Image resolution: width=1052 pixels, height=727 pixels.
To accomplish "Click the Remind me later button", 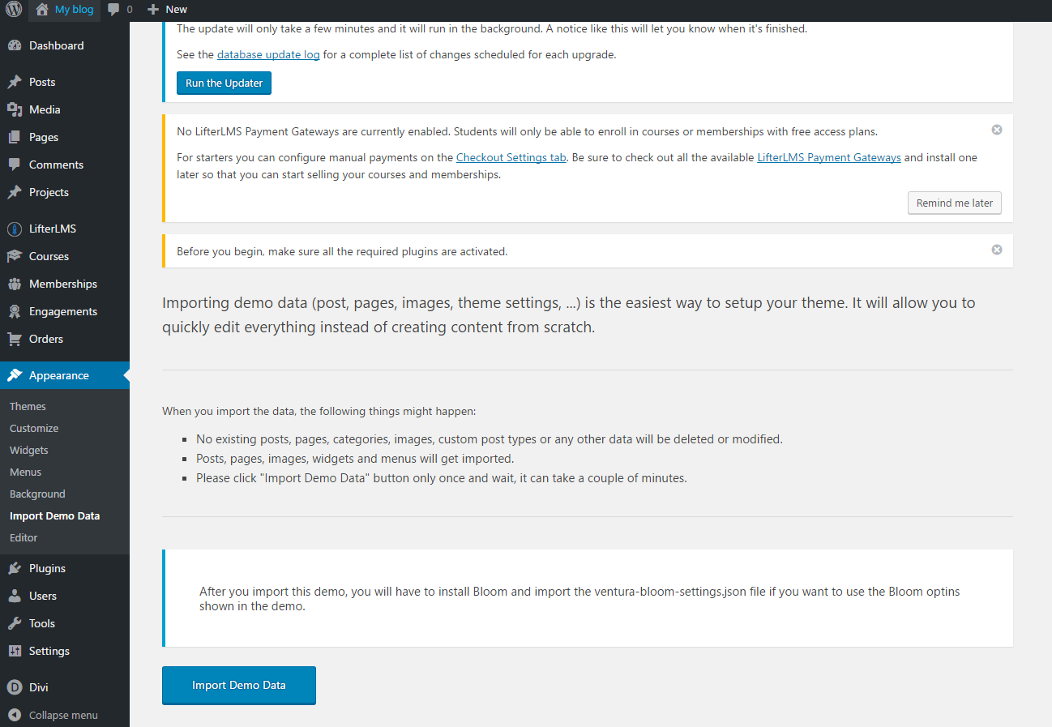I will pyautogui.click(x=955, y=203).
